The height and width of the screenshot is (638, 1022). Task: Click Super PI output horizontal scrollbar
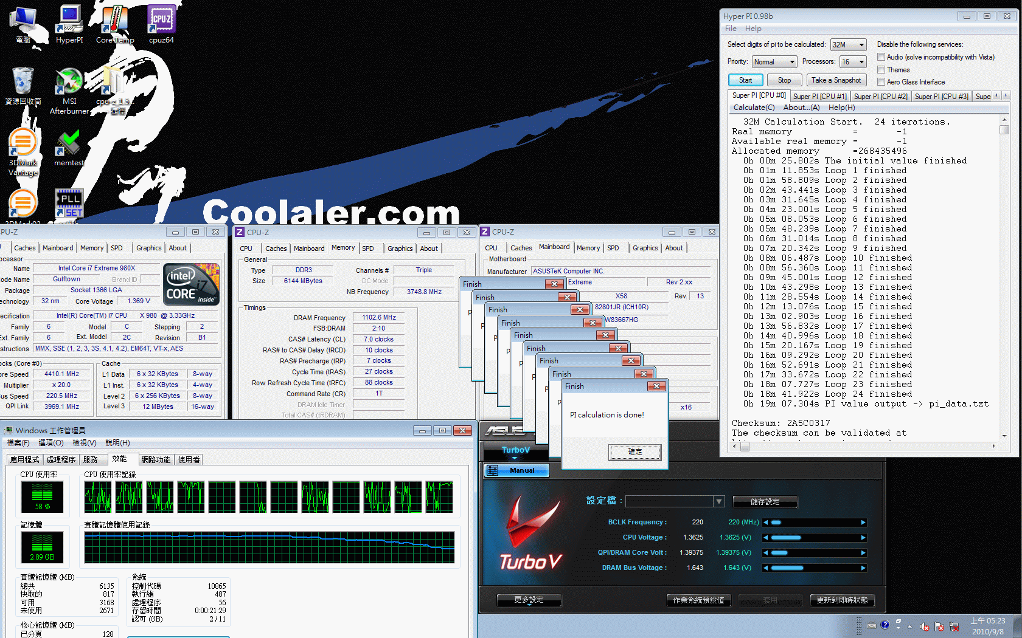point(864,446)
